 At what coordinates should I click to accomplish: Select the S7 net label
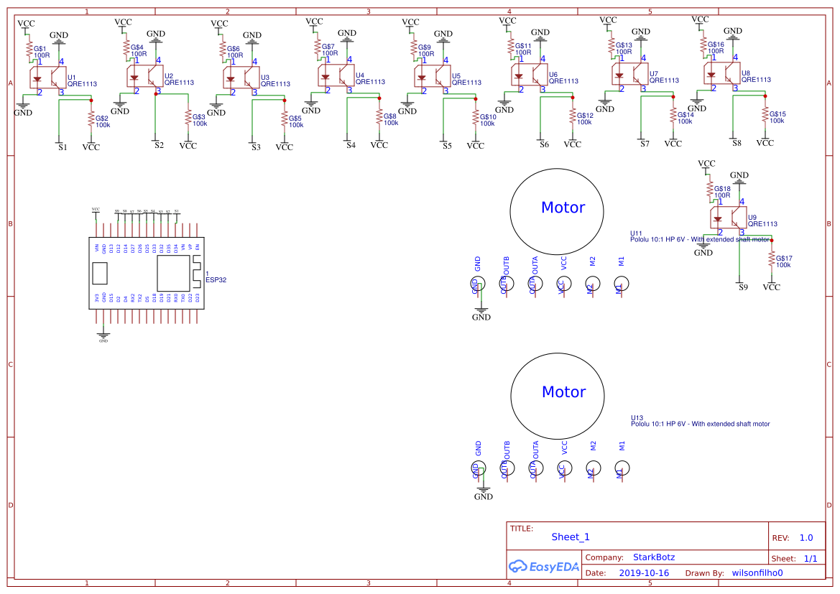[x=645, y=144]
